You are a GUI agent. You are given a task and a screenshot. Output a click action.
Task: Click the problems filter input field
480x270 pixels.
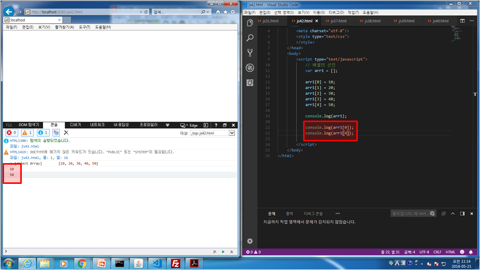[413, 213]
